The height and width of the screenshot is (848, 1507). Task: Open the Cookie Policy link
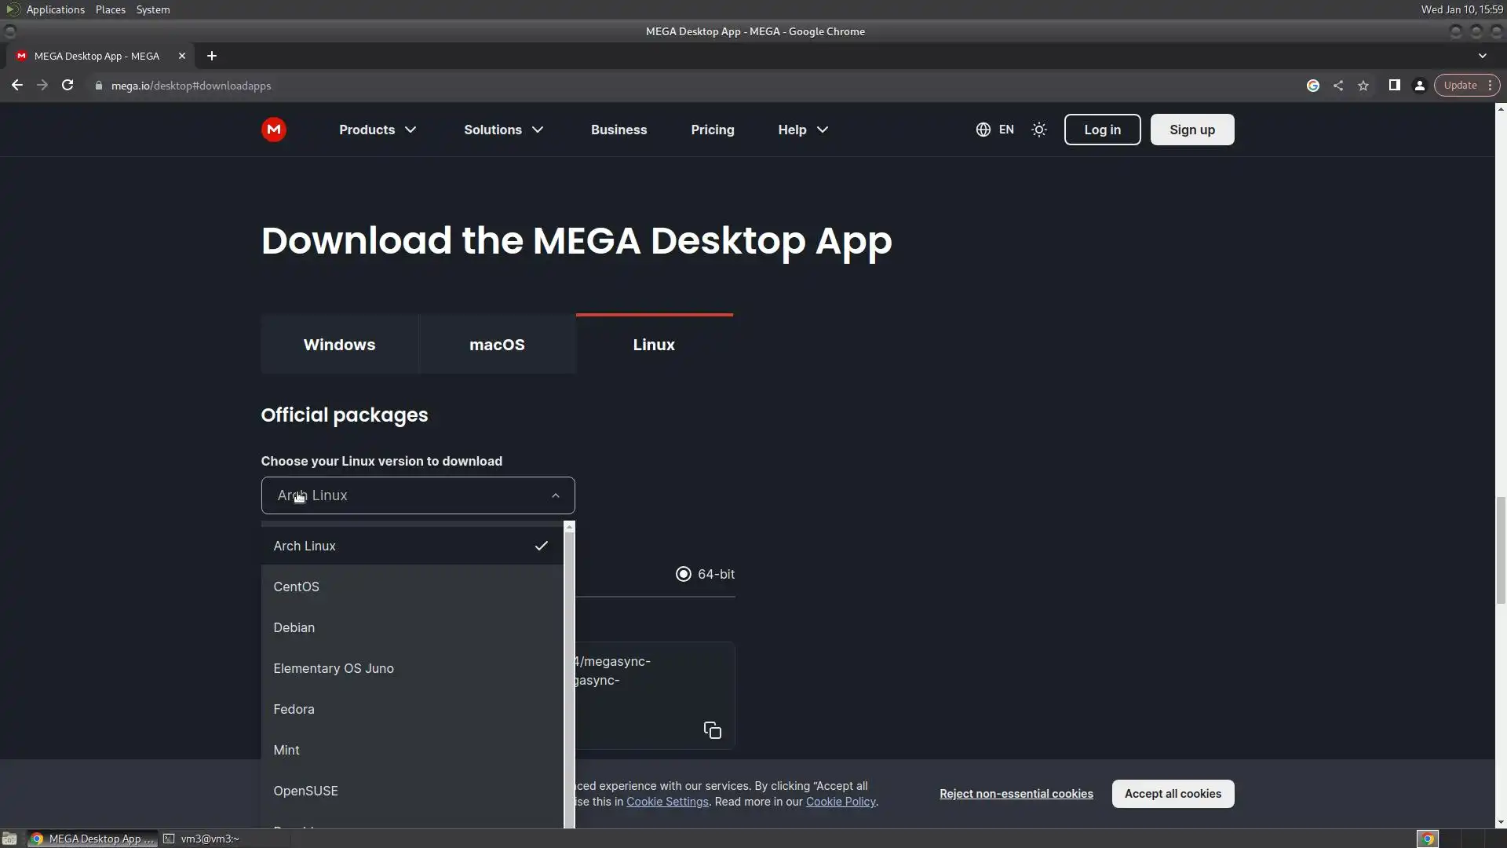[840, 802]
